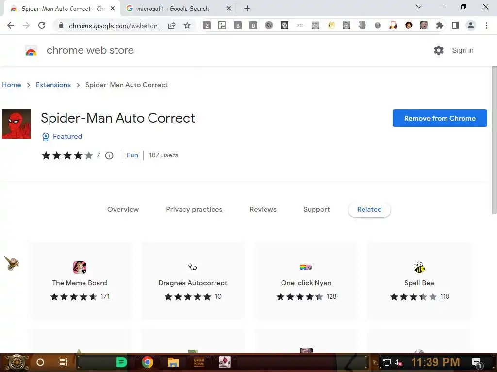Viewport: 497px width, 372px height.
Task: Close the microsoft - Google Search tab
Action: pos(228,9)
